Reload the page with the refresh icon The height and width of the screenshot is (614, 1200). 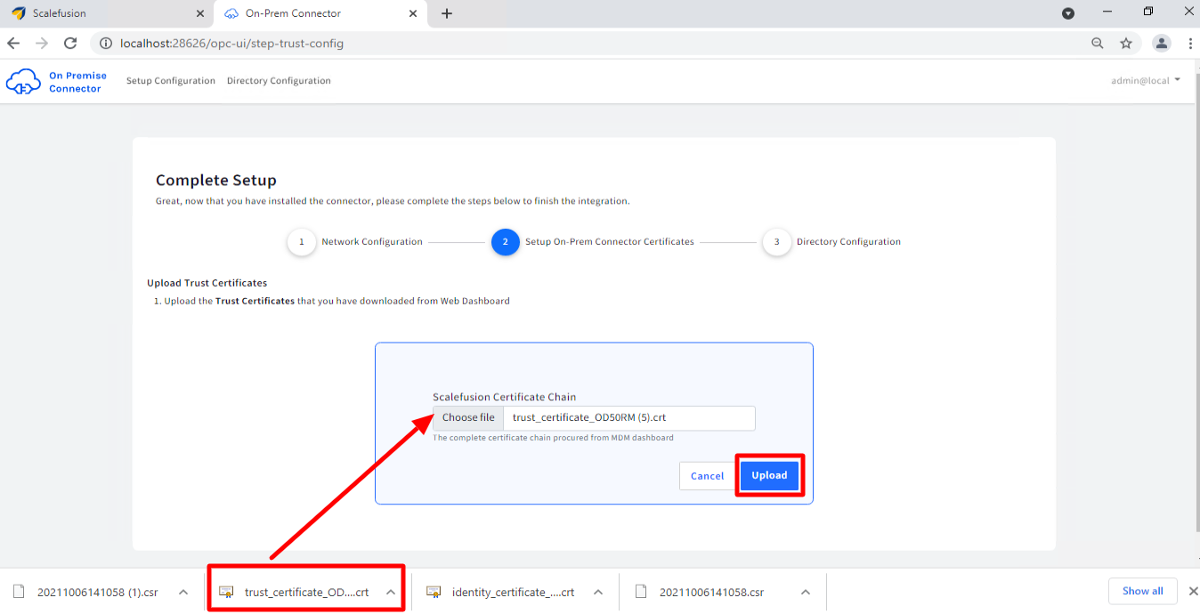tap(70, 43)
